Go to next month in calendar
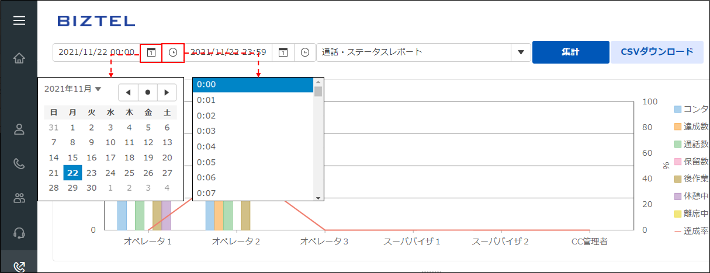Image resolution: width=710 pixels, height=273 pixels. point(167,92)
